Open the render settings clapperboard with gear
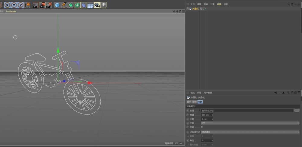The width and height of the screenshot is (302, 147). [49, 5]
